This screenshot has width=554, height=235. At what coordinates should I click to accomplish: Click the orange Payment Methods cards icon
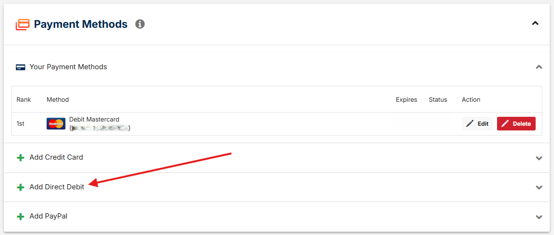22,25
